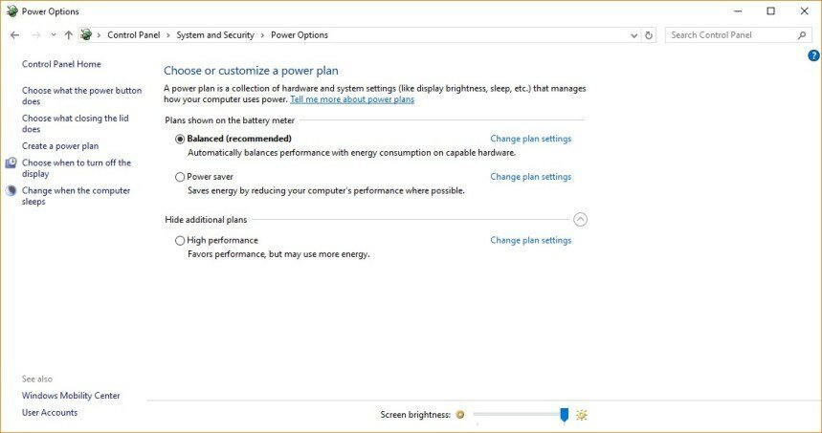The height and width of the screenshot is (433, 822).
Task: Click the search magnifier icon
Action: coord(802,35)
